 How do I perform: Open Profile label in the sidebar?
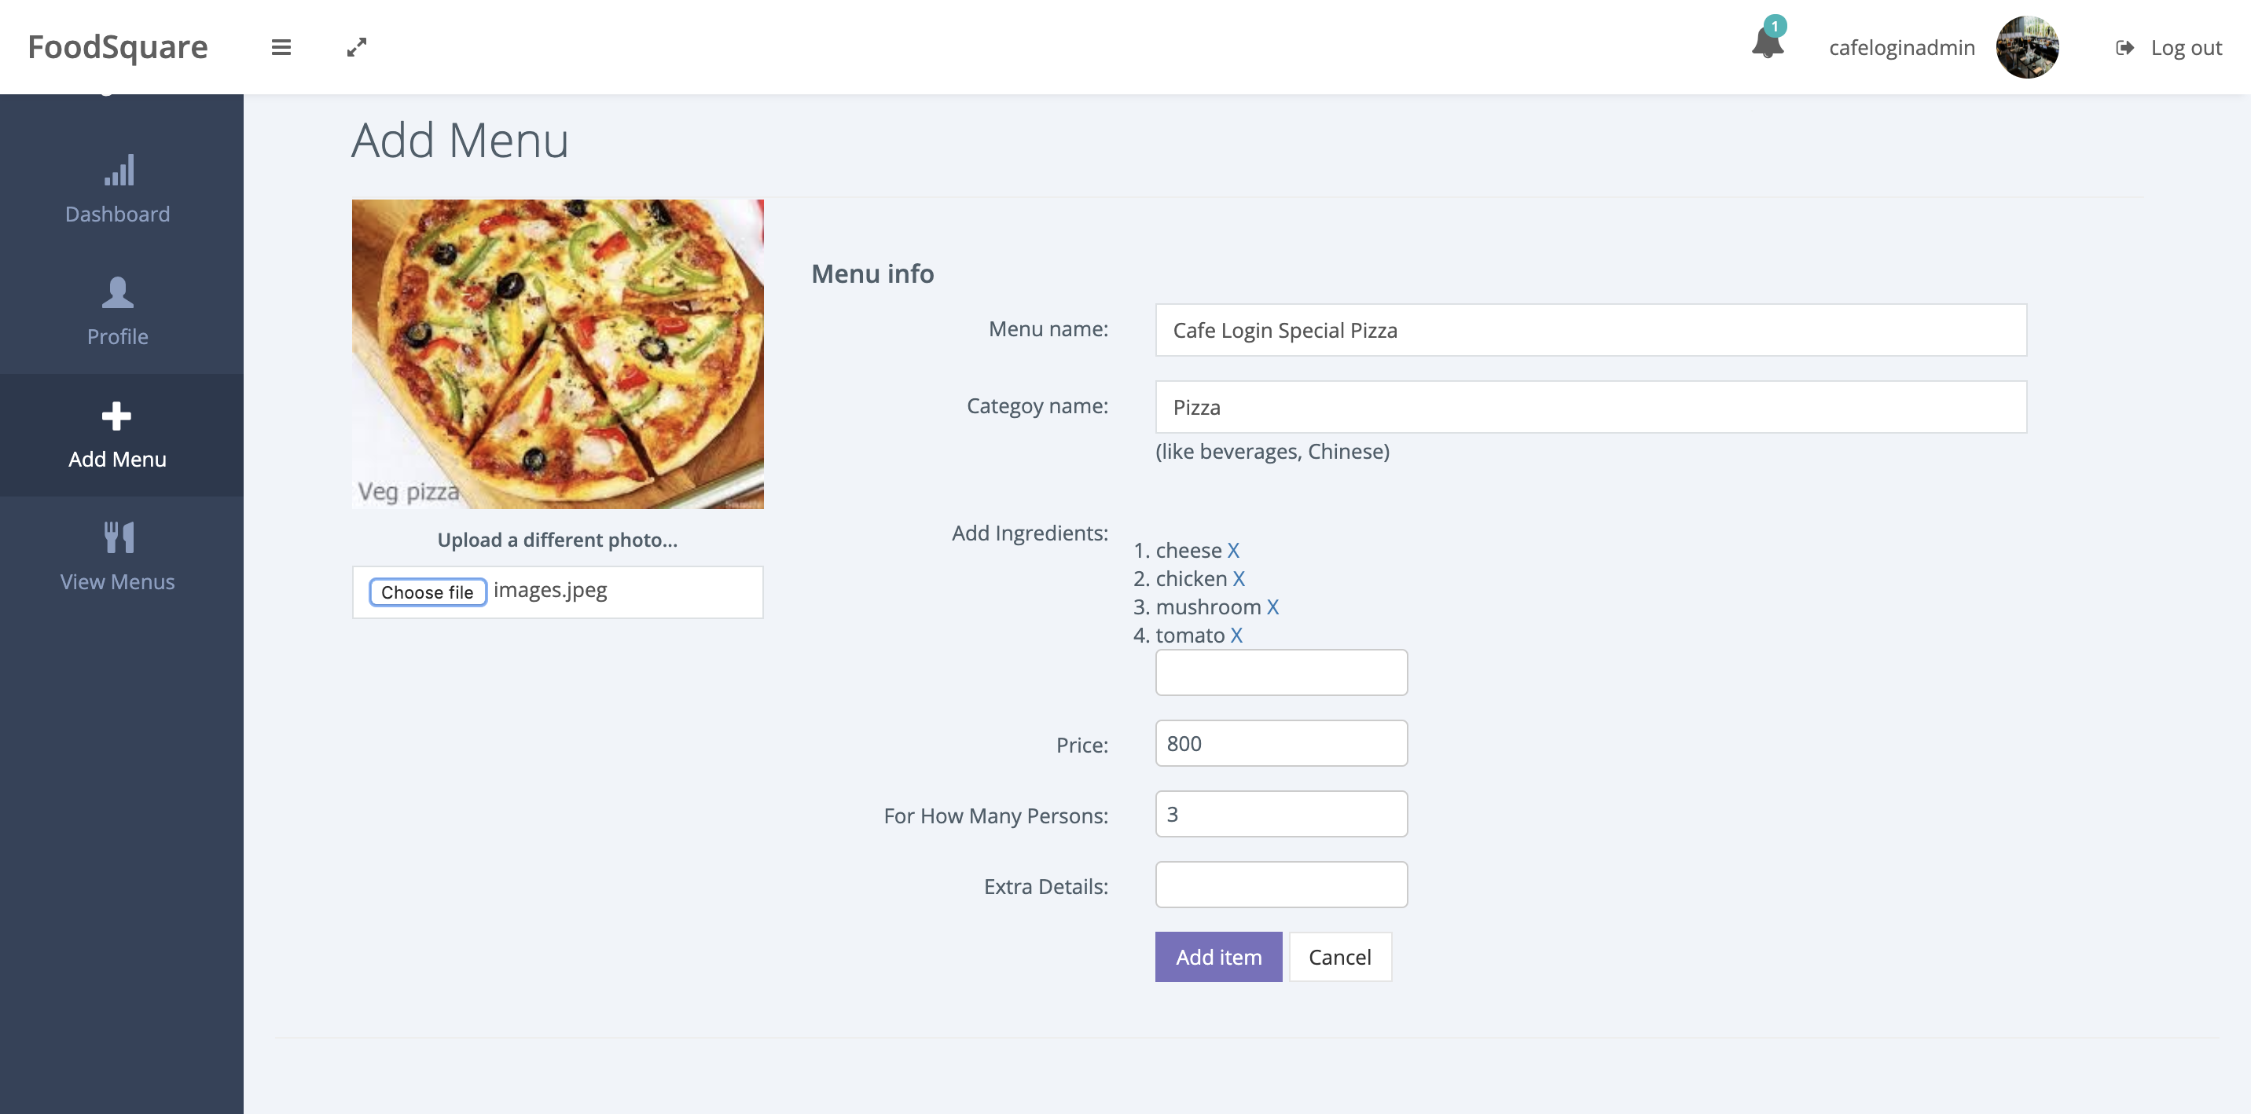pyautogui.click(x=118, y=336)
